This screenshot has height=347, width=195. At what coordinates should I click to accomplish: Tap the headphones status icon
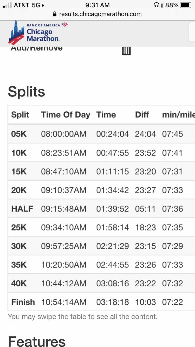[157, 5]
